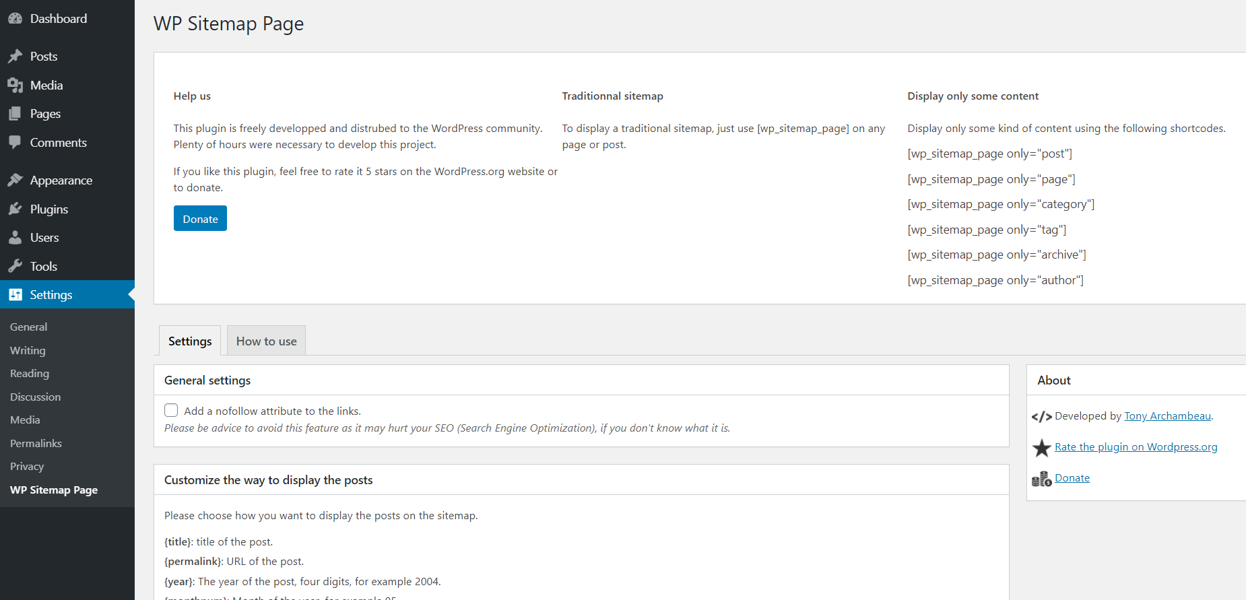Viewport: 1246px width, 600px height.
Task: Click the Pages icon in sidebar
Action: 15,114
